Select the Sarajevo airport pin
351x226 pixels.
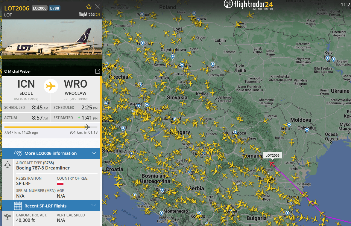[162, 190]
